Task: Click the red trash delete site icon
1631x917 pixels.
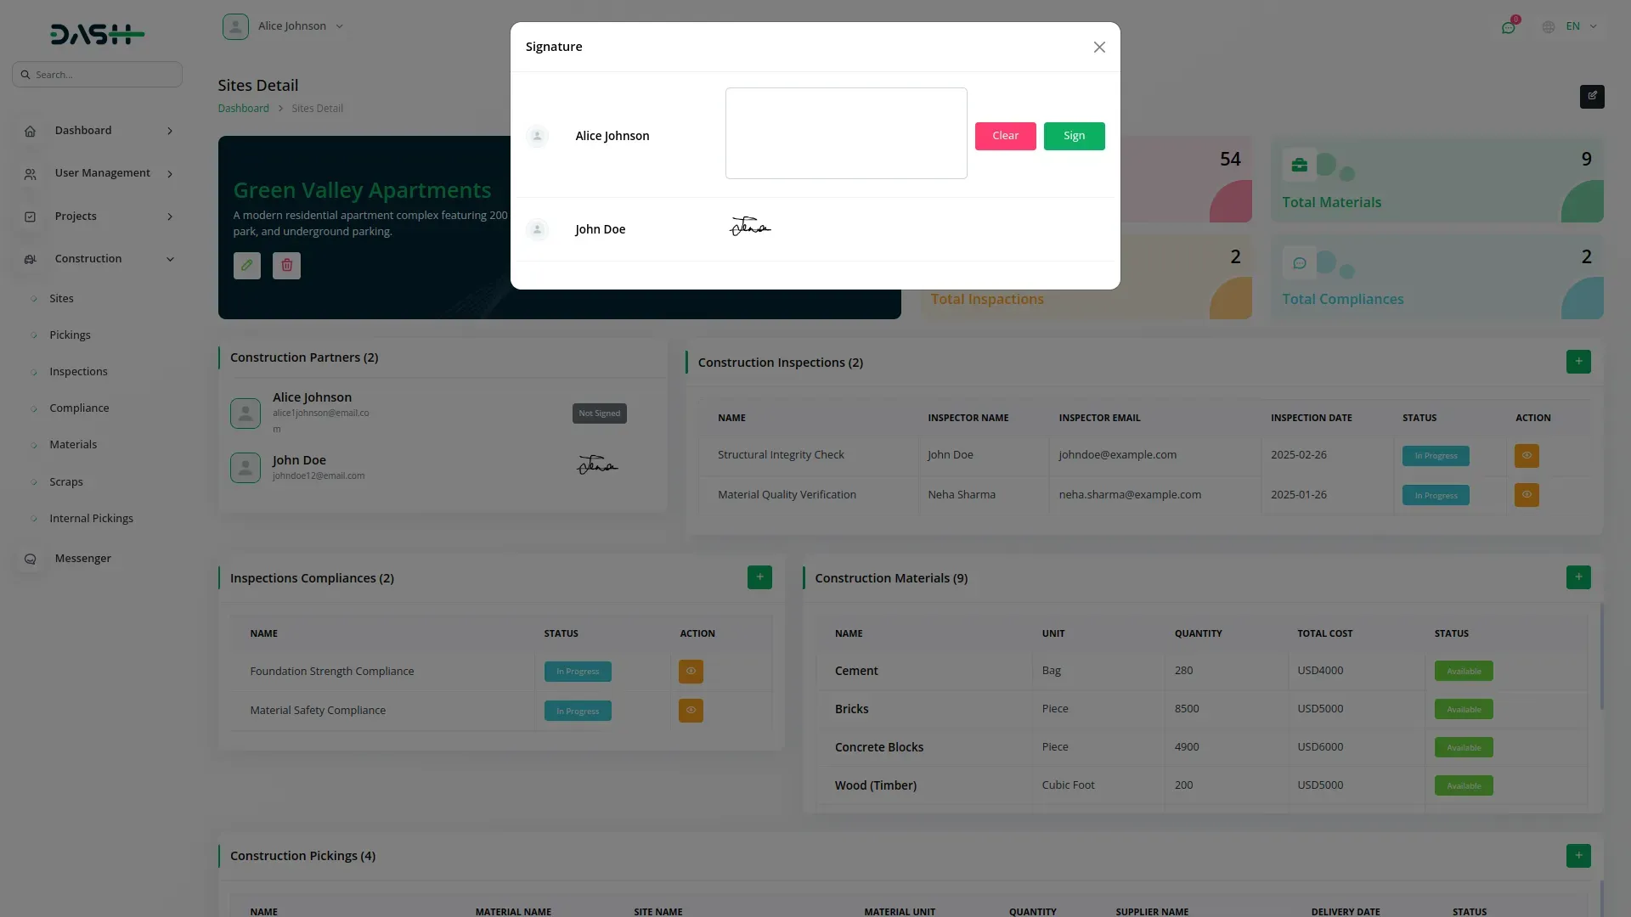Action: [286, 266]
